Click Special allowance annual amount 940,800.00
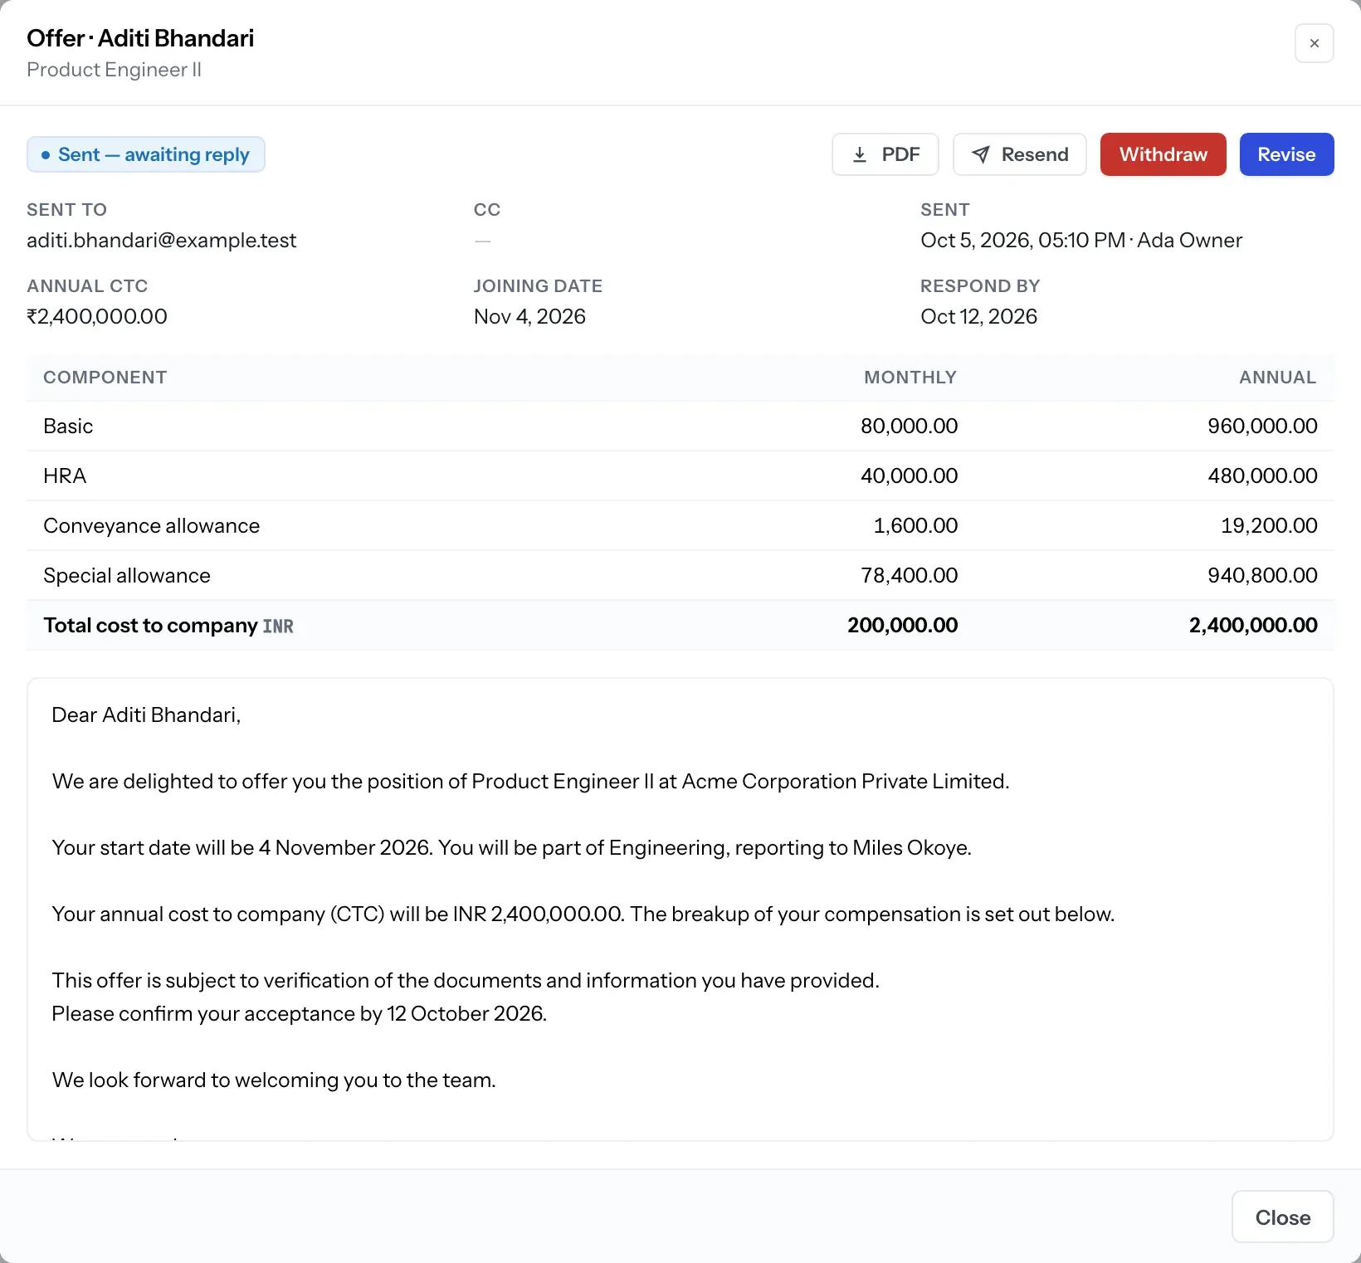This screenshot has height=1263, width=1361. (1263, 576)
